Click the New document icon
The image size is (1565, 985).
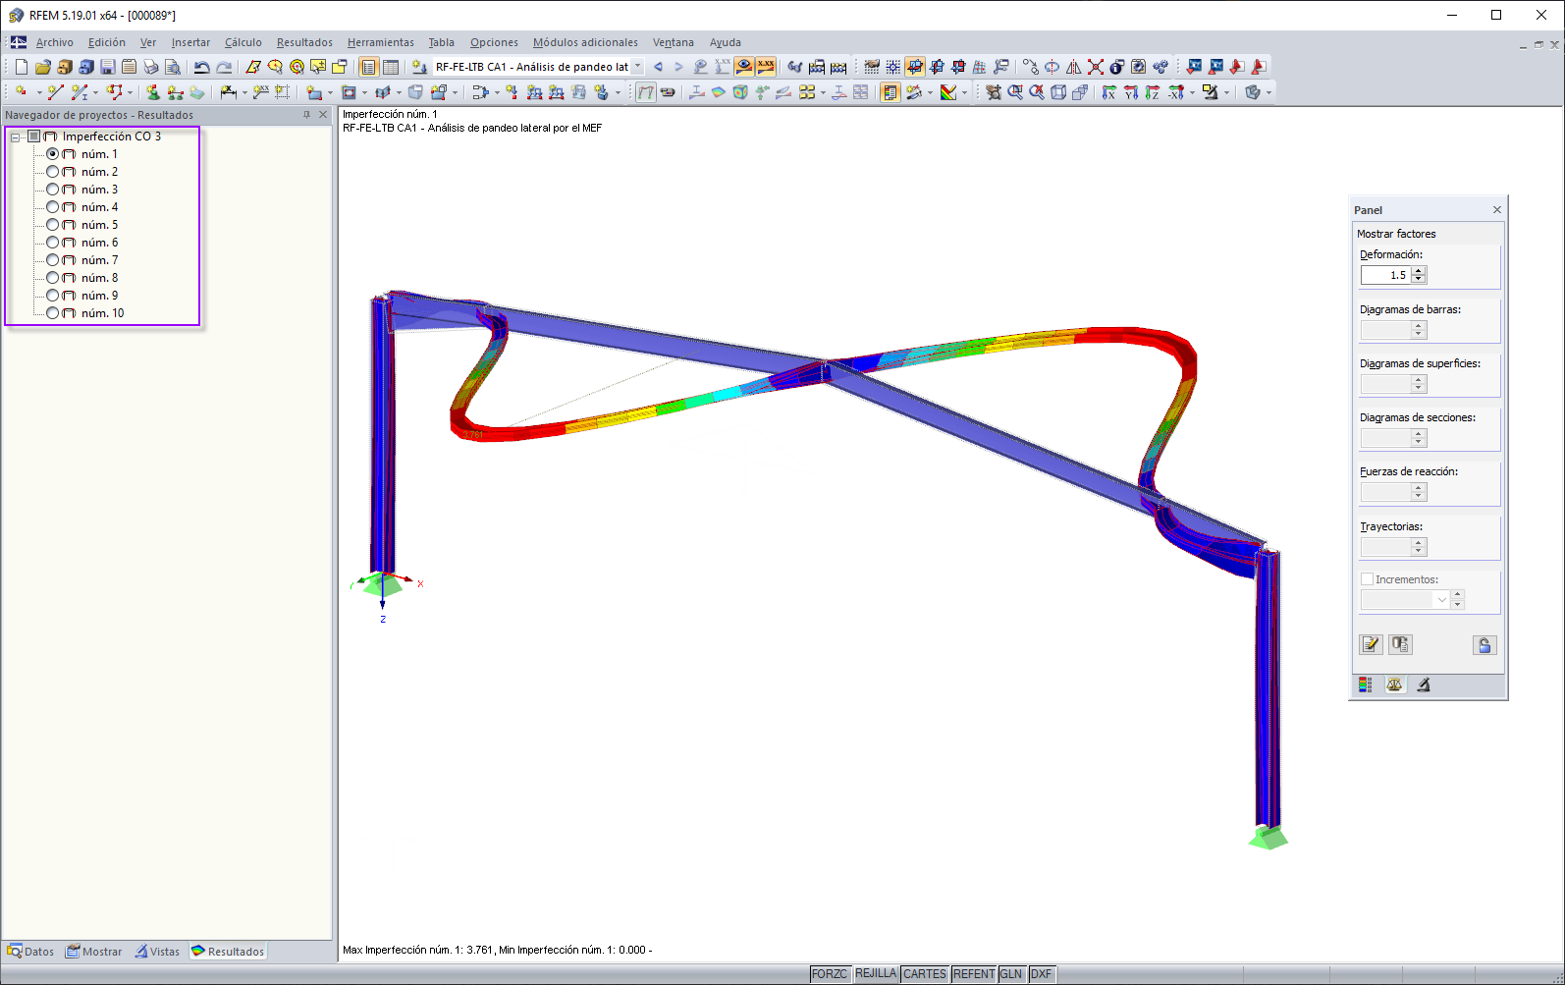point(22,67)
